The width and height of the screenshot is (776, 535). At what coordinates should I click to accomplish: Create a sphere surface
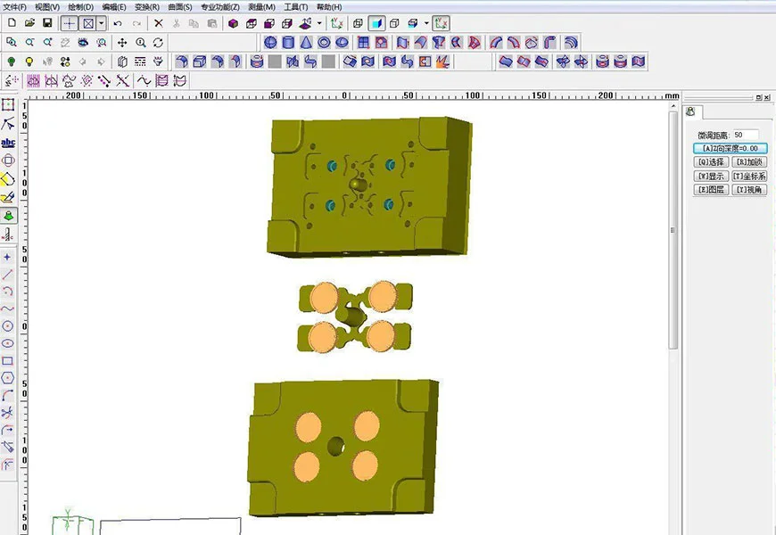point(270,43)
